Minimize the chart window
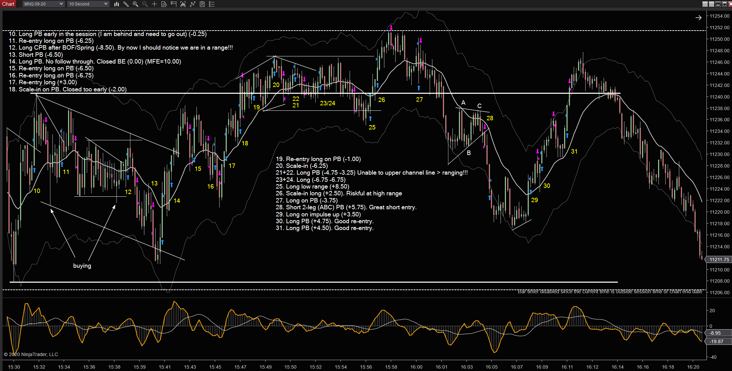This screenshot has height=371, width=732. click(x=719, y=4)
